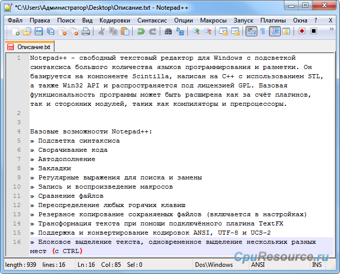Open the ? help menu
The width and height of the screenshot is (340, 274).
click(315, 20)
